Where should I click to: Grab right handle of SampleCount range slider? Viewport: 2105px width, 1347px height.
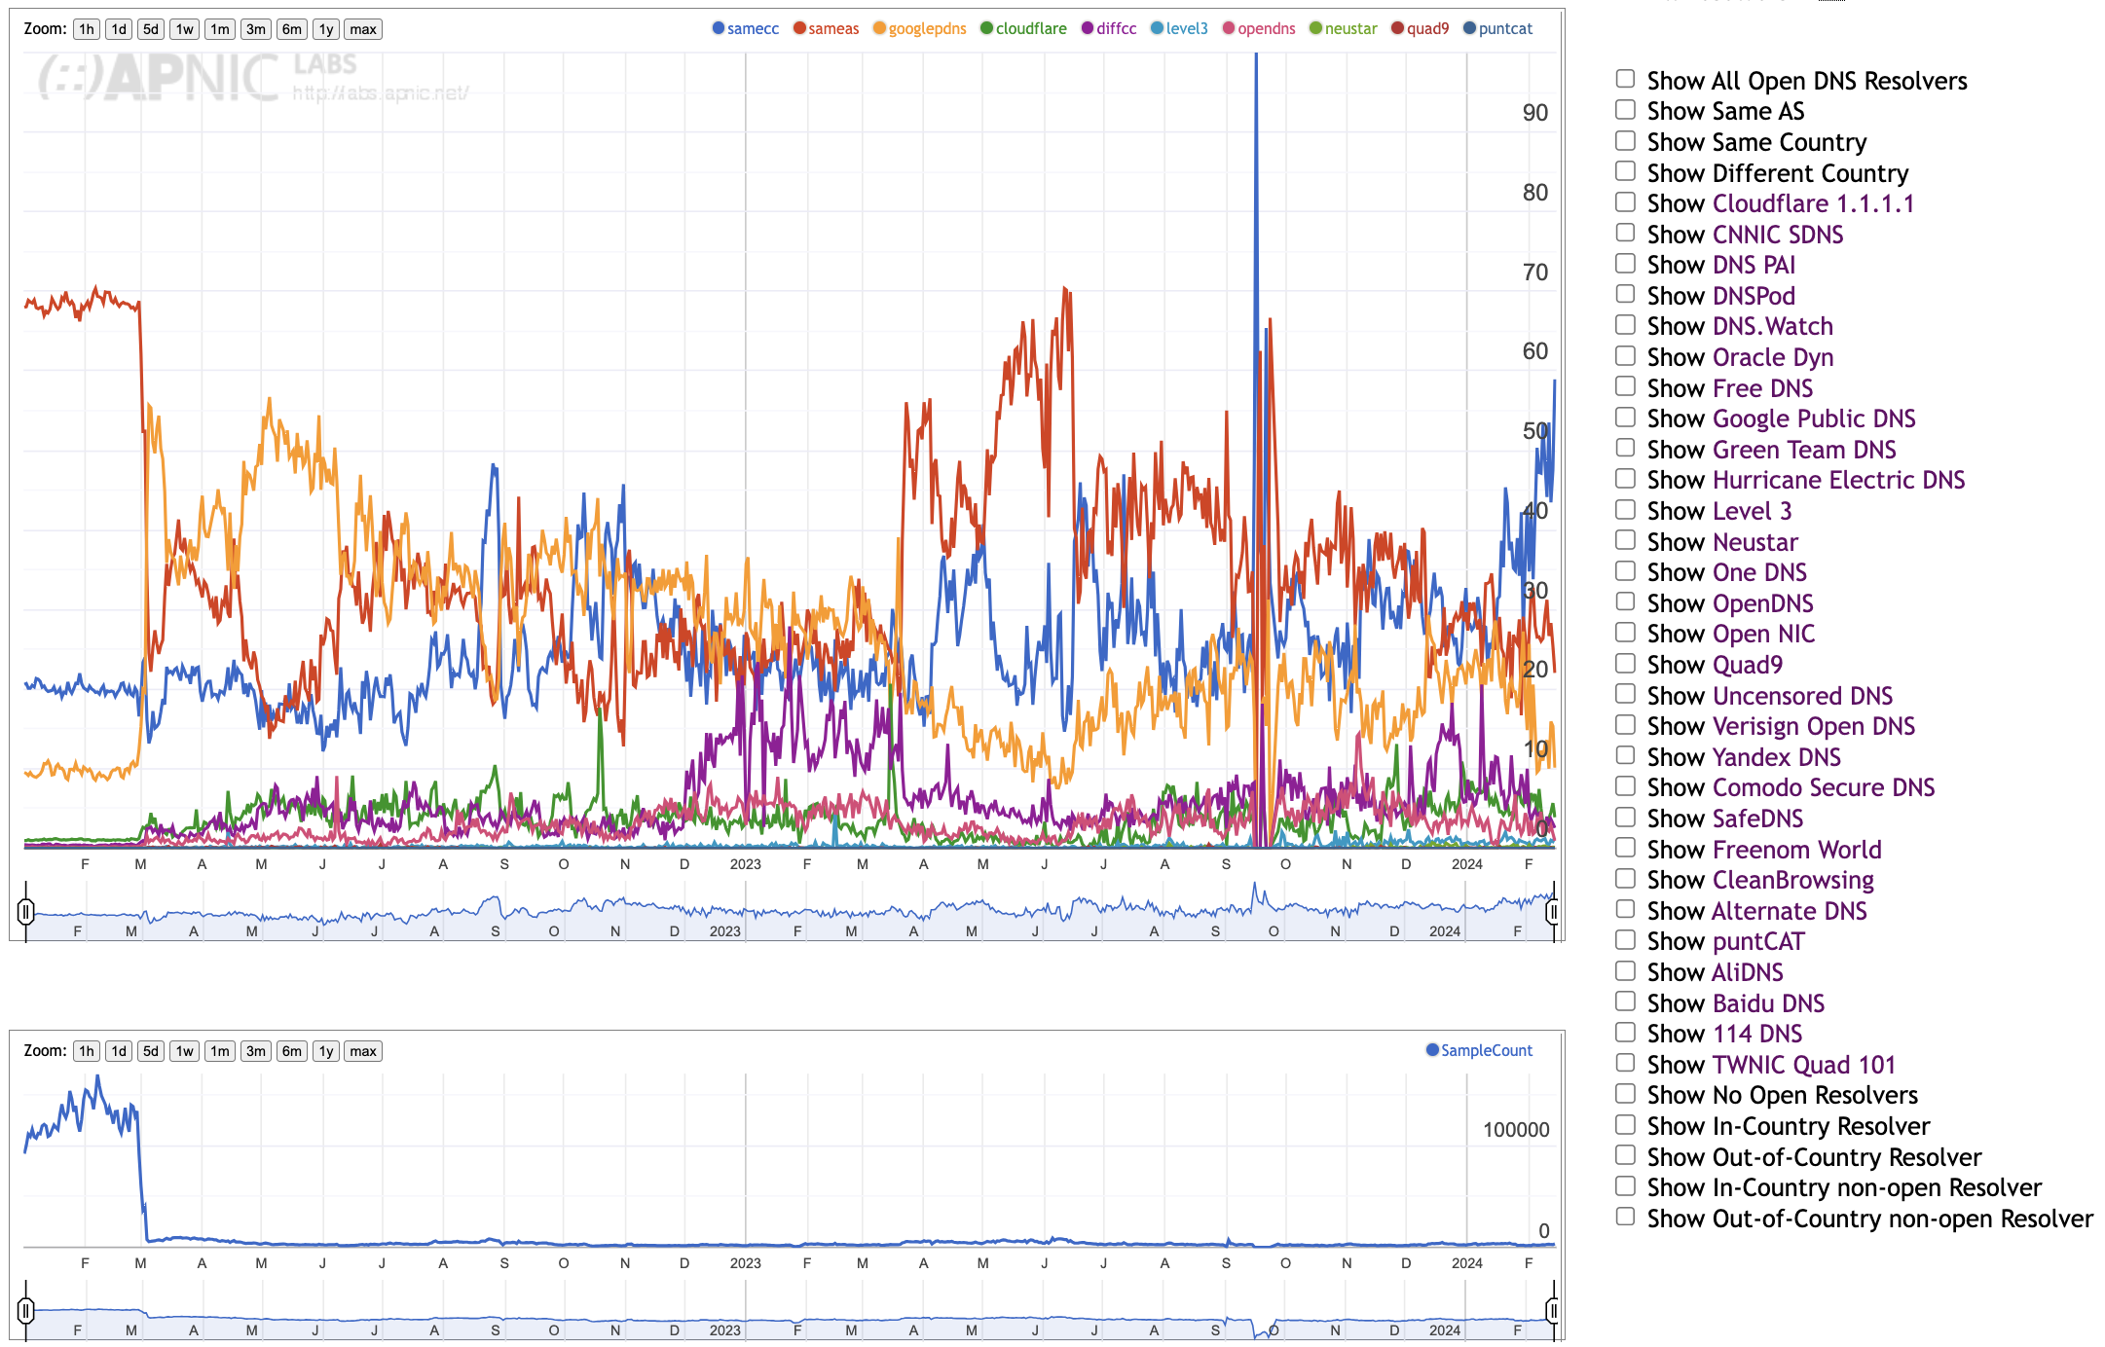(1553, 1311)
